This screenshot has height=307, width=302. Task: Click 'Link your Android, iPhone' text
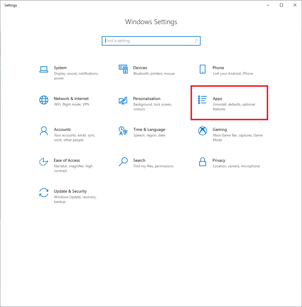pyautogui.click(x=233, y=74)
